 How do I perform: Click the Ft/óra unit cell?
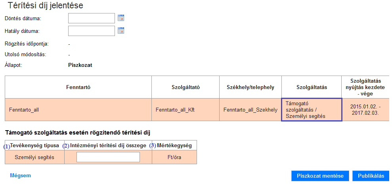coord(174,157)
